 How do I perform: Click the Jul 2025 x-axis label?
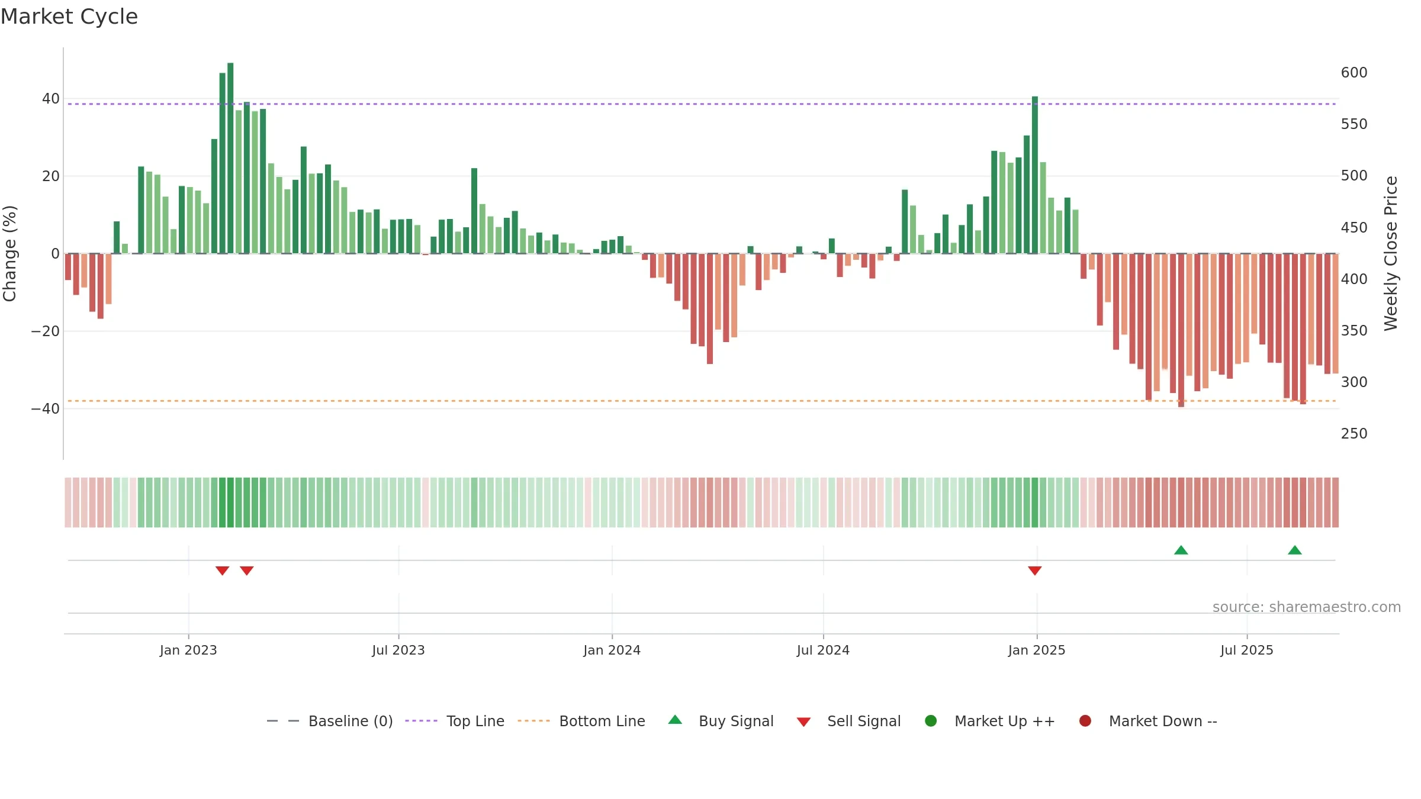coord(1247,650)
